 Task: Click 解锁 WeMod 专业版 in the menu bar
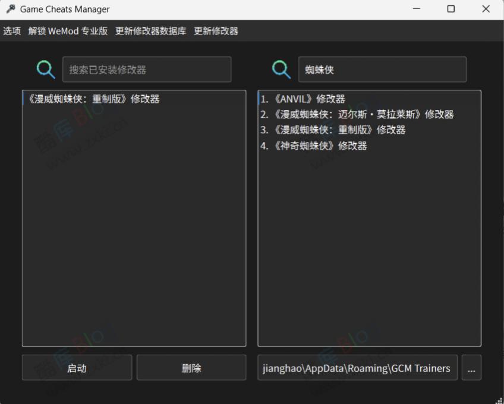coord(67,30)
